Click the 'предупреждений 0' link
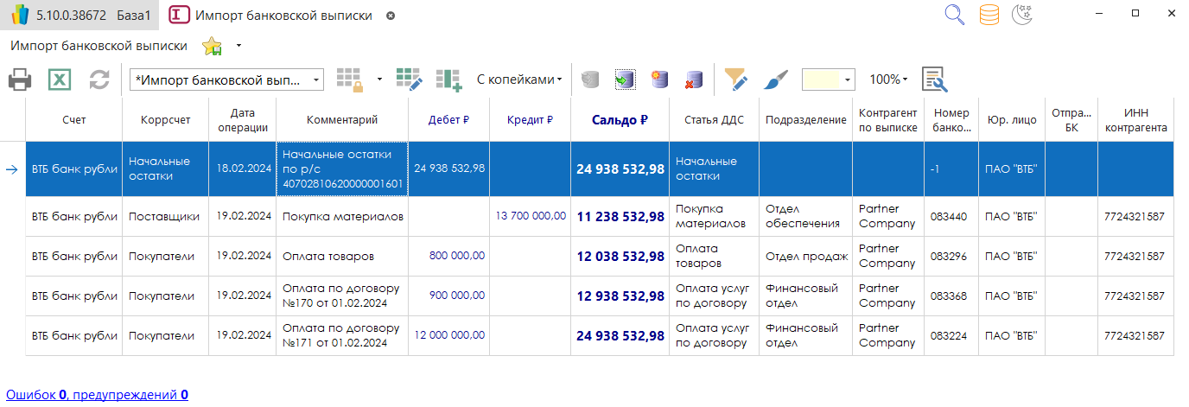The image size is (1189, 407). [130, 395]
